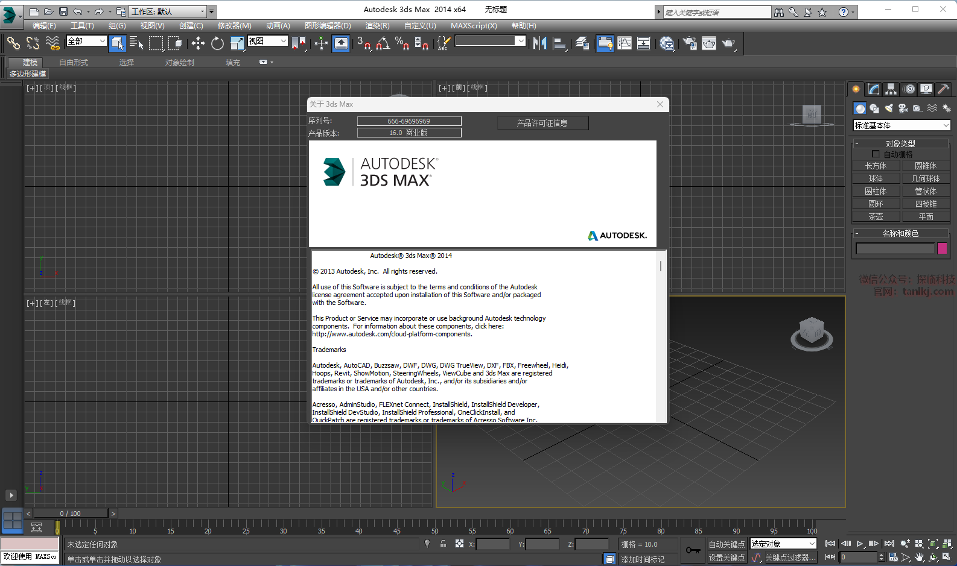The width and height of the screenshot is (957, 566).
Task: Select the Move transform tool
Action: point(198,43)
